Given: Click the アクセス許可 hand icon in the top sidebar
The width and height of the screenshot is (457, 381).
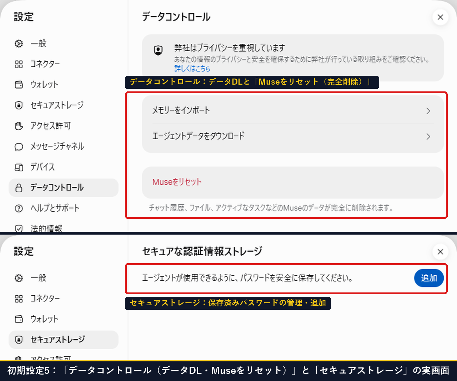Looking at the screenshot, I should [19, 126].
